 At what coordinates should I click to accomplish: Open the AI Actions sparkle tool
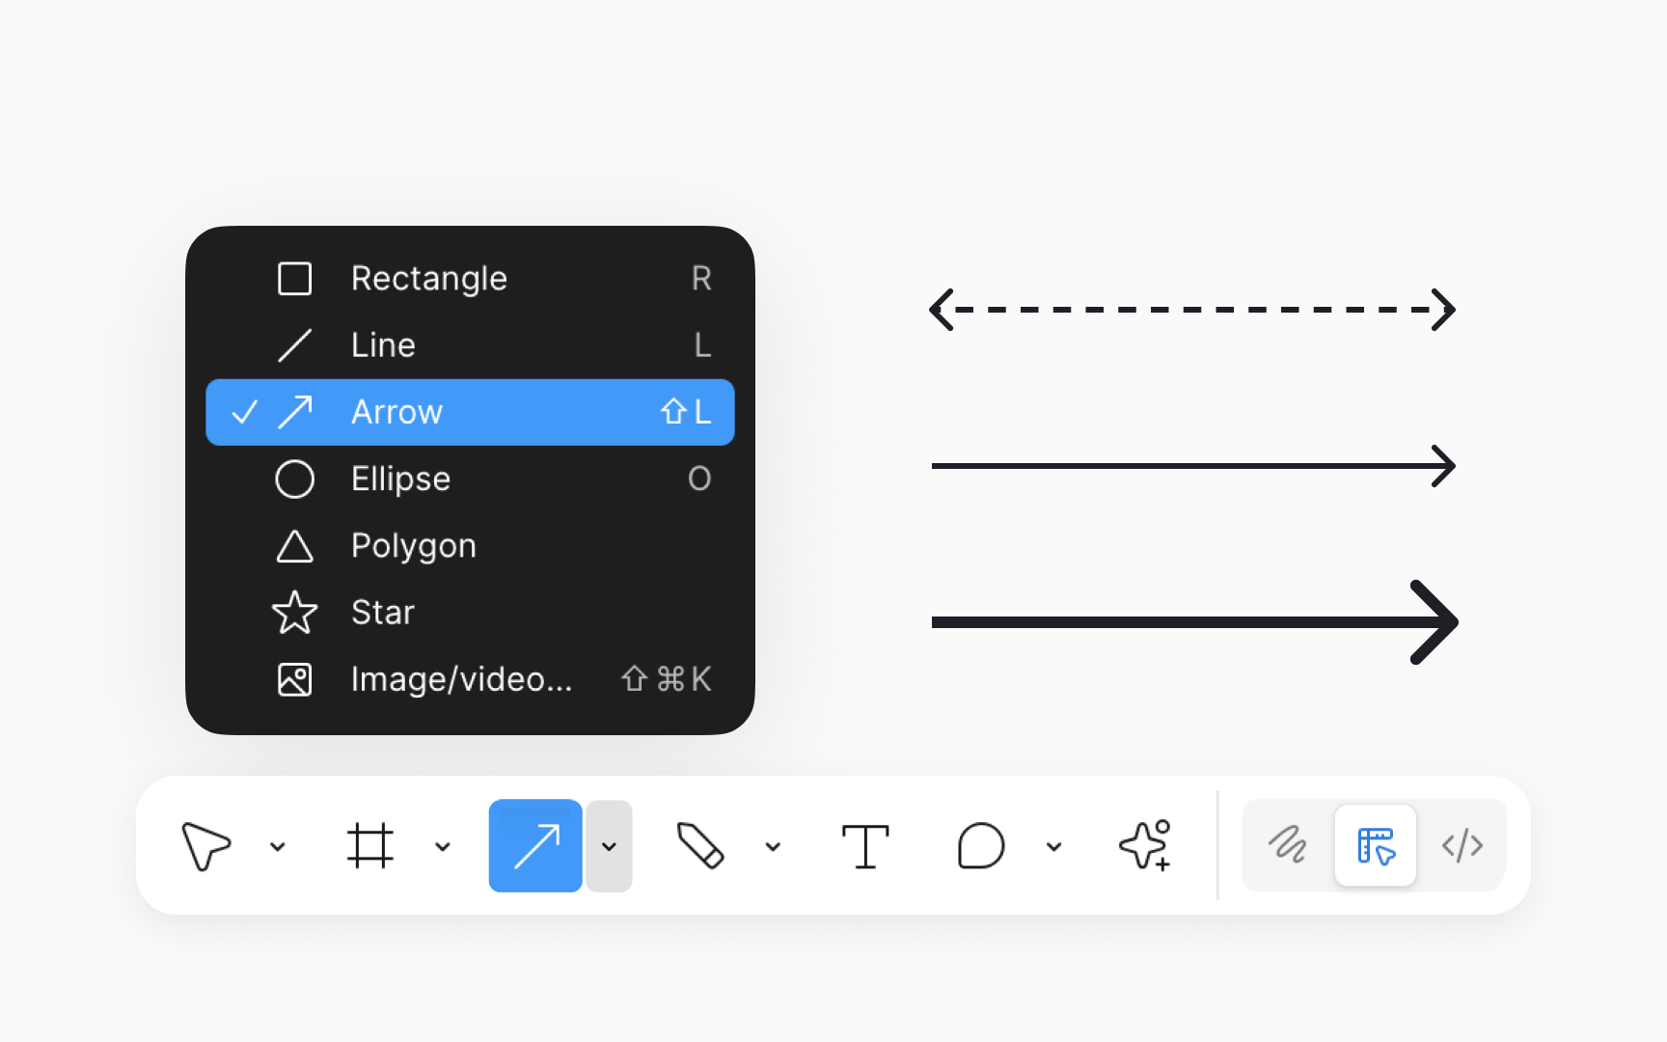(1146, 845)
